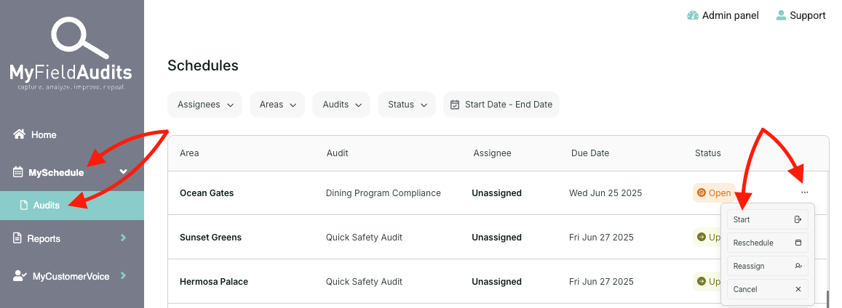The image size is (842, 308).
Task: Open the Admin panel link
Action: point(723,15)
